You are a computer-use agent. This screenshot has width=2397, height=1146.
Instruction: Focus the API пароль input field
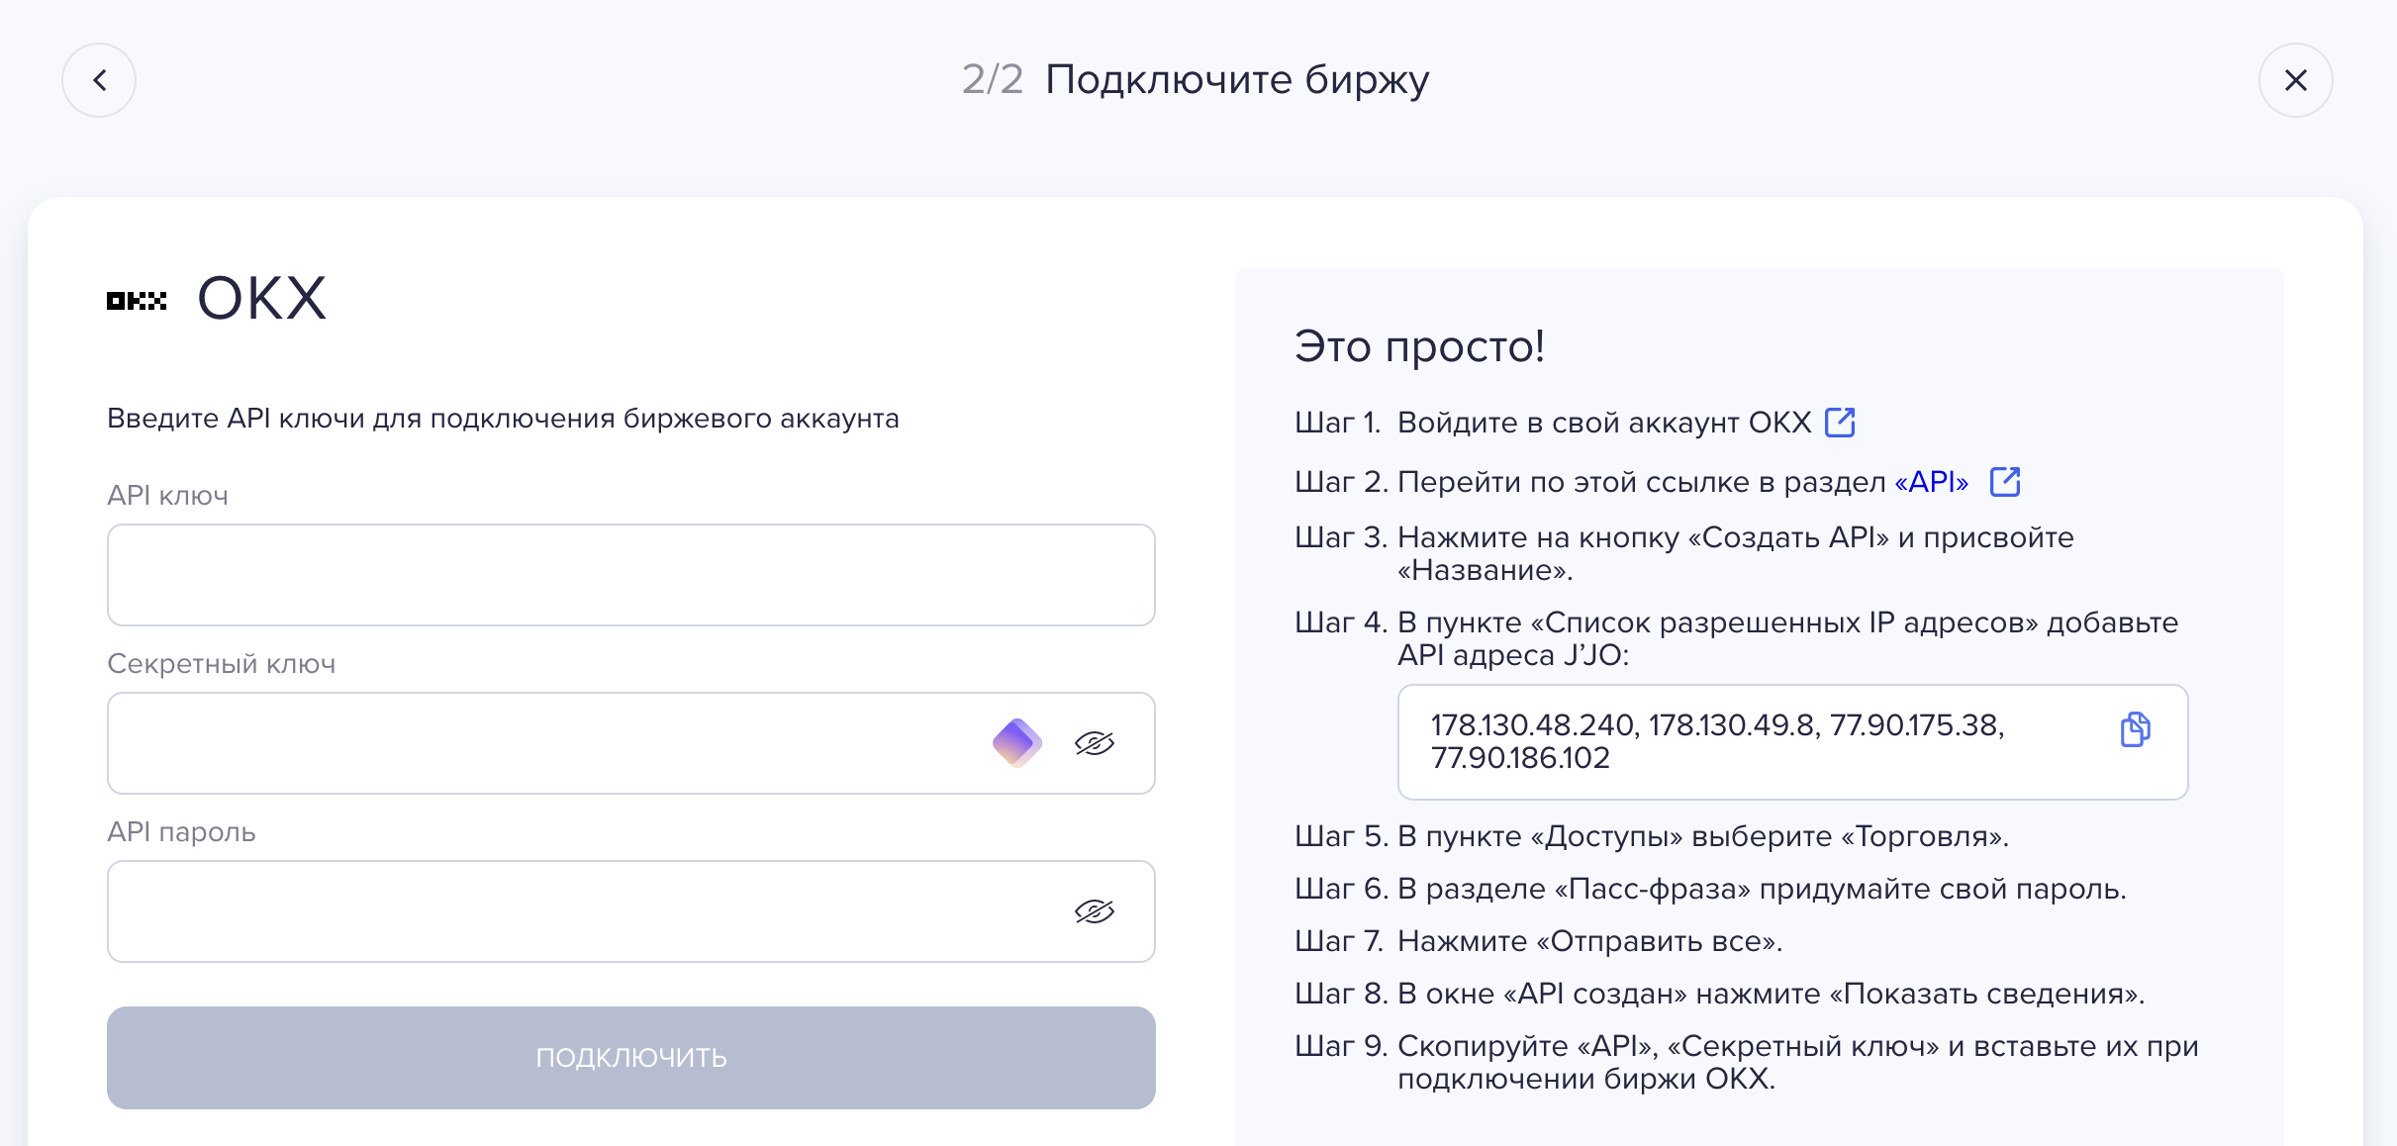pyautogui.click(x=631, y=911)
